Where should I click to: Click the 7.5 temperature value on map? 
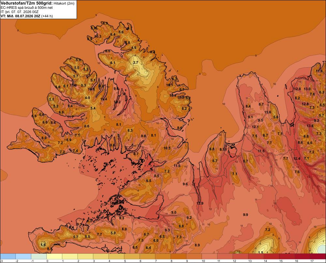point(255,136)
